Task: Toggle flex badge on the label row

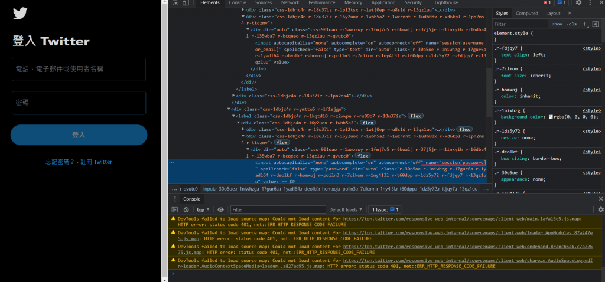Action: point(415,116)
